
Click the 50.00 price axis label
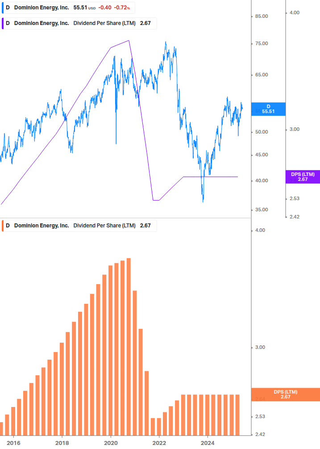262,132
